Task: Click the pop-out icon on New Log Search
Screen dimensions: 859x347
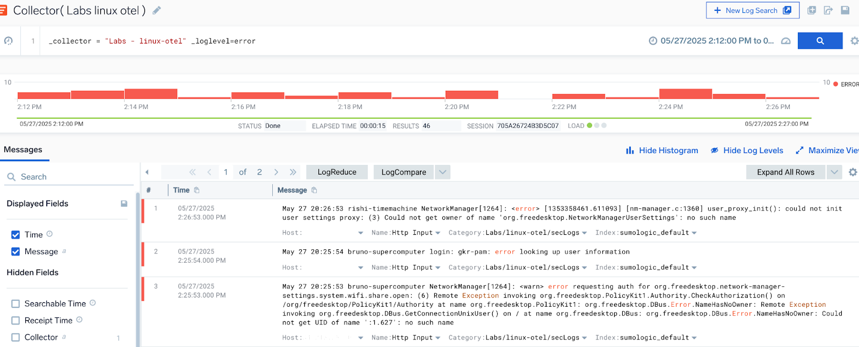Action: (x=787, y=10)
